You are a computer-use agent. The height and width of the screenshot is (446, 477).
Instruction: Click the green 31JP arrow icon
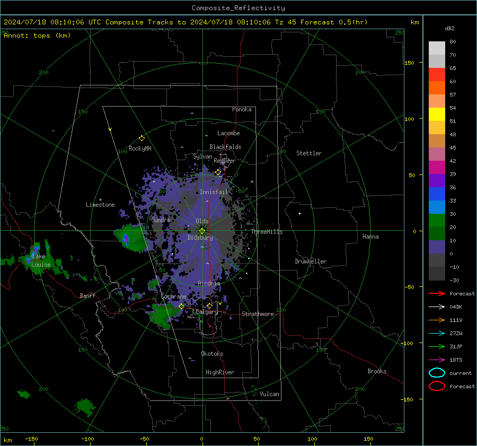(x=437, y=346)
